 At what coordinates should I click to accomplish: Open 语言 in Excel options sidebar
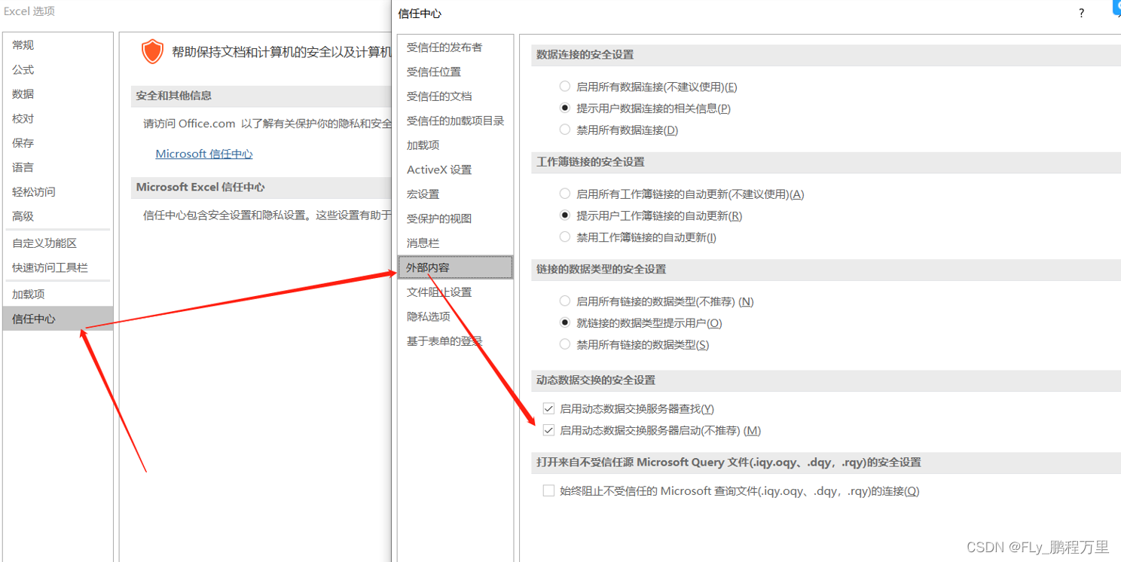click(x=58, y=167)
